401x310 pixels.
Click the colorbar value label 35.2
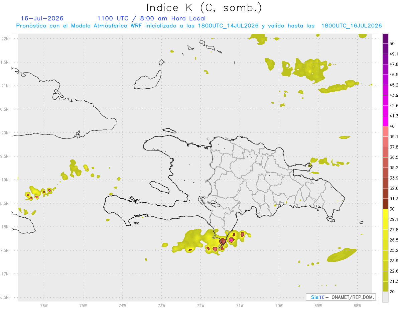point(394,168)
